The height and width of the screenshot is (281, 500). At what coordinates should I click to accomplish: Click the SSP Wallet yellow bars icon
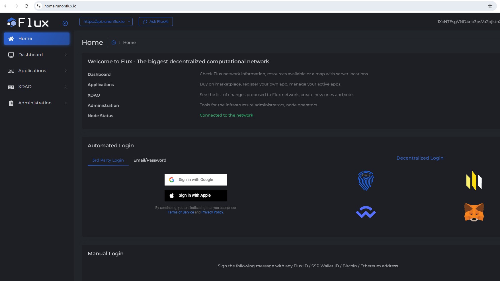pos(474,181)
